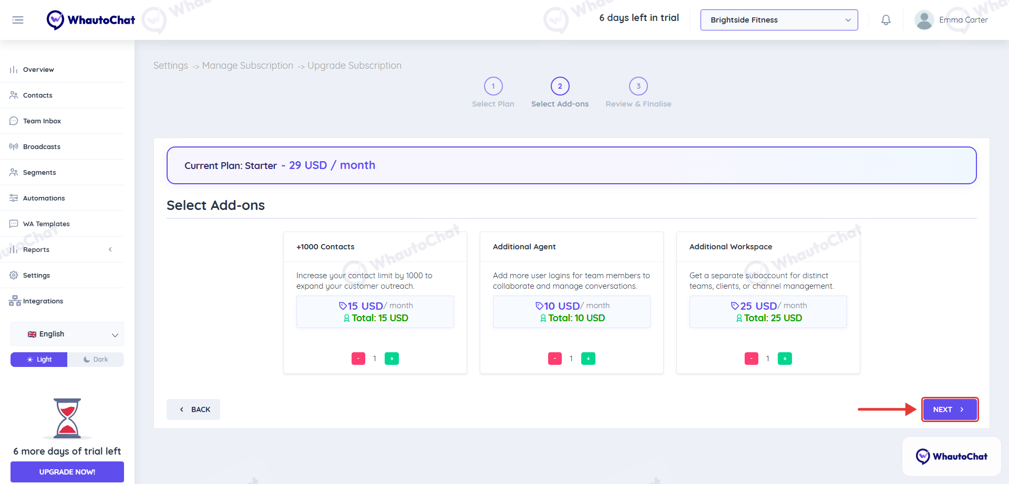Increase the Additional Workspace quantity
The width and height of the screenshot is (1009, 484).
[x=785, y=359]
